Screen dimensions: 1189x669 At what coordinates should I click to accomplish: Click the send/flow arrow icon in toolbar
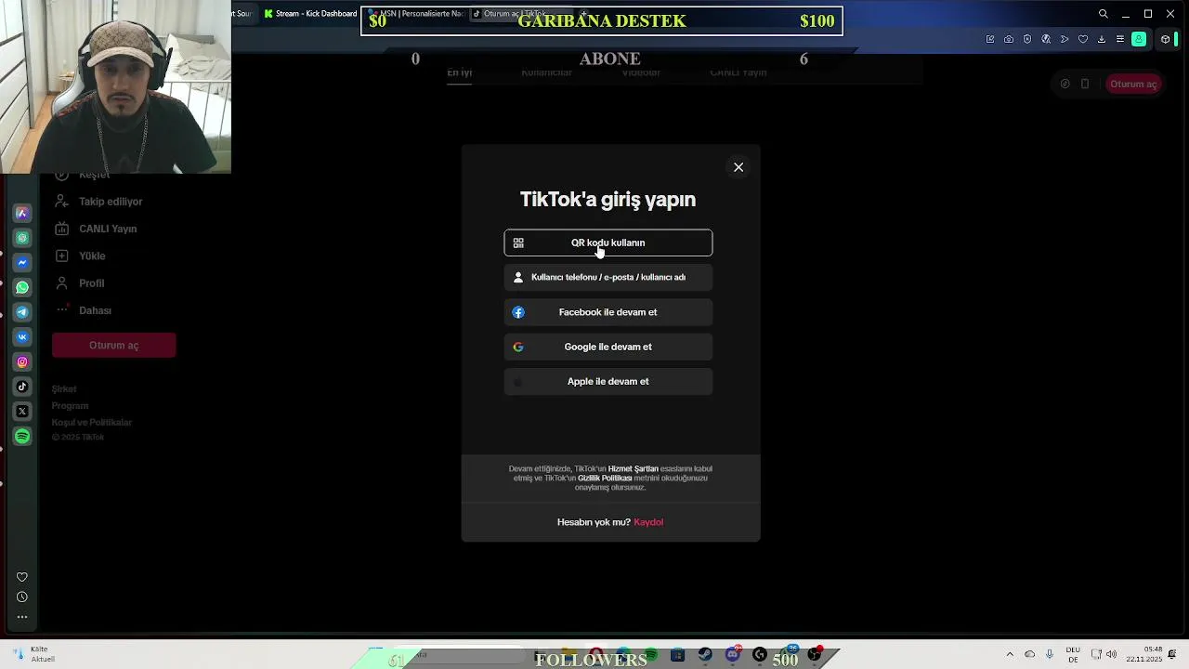coord(1065,39)
